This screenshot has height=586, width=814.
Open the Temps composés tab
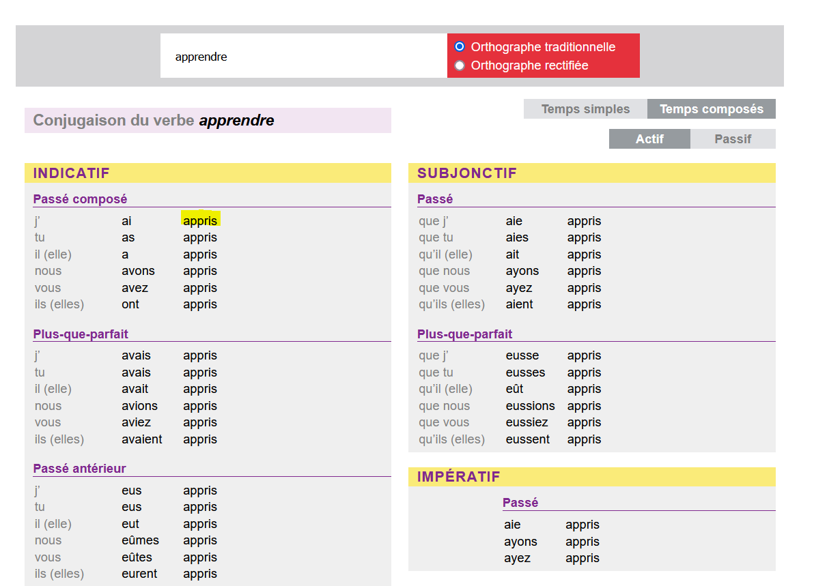tap(711, 109)
